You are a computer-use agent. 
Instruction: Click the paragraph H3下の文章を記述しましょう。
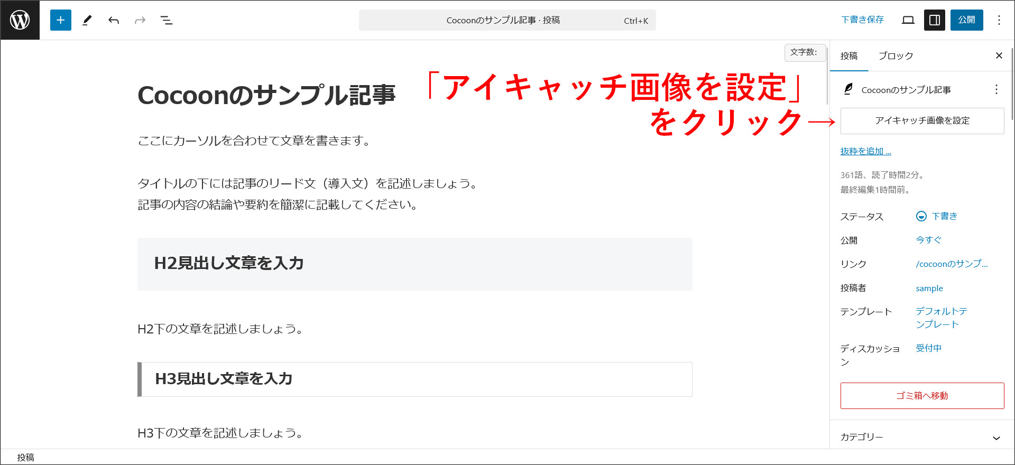pos(222,433)
